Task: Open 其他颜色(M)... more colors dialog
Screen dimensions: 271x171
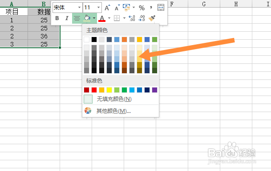Action: (113, 111)
